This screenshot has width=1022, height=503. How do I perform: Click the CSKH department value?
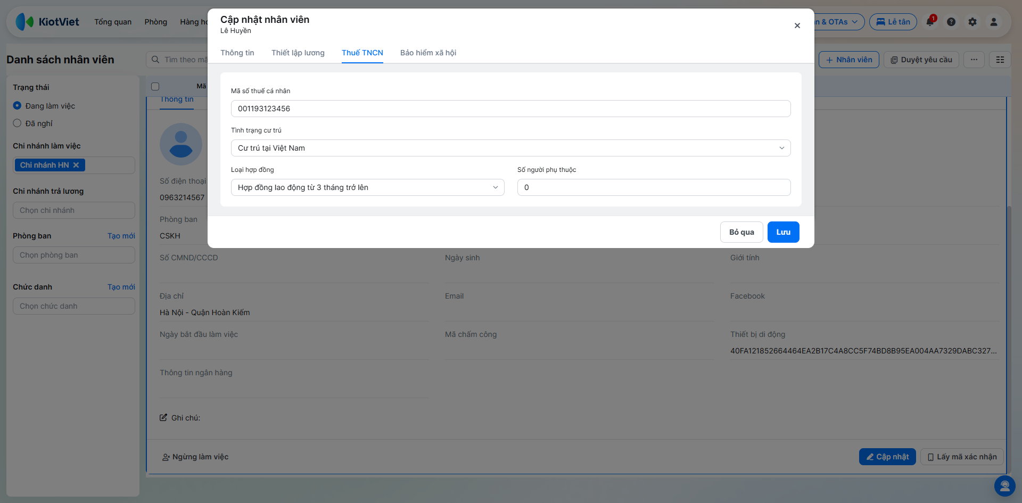pyautogui.click(x=170, y=236)
